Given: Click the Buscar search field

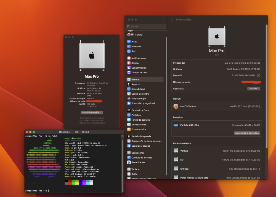Looking at the screenshot, I should (146, 27).
